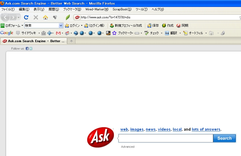
Task: Click the RoboForm ログイン button
Action: coord(72,26)
